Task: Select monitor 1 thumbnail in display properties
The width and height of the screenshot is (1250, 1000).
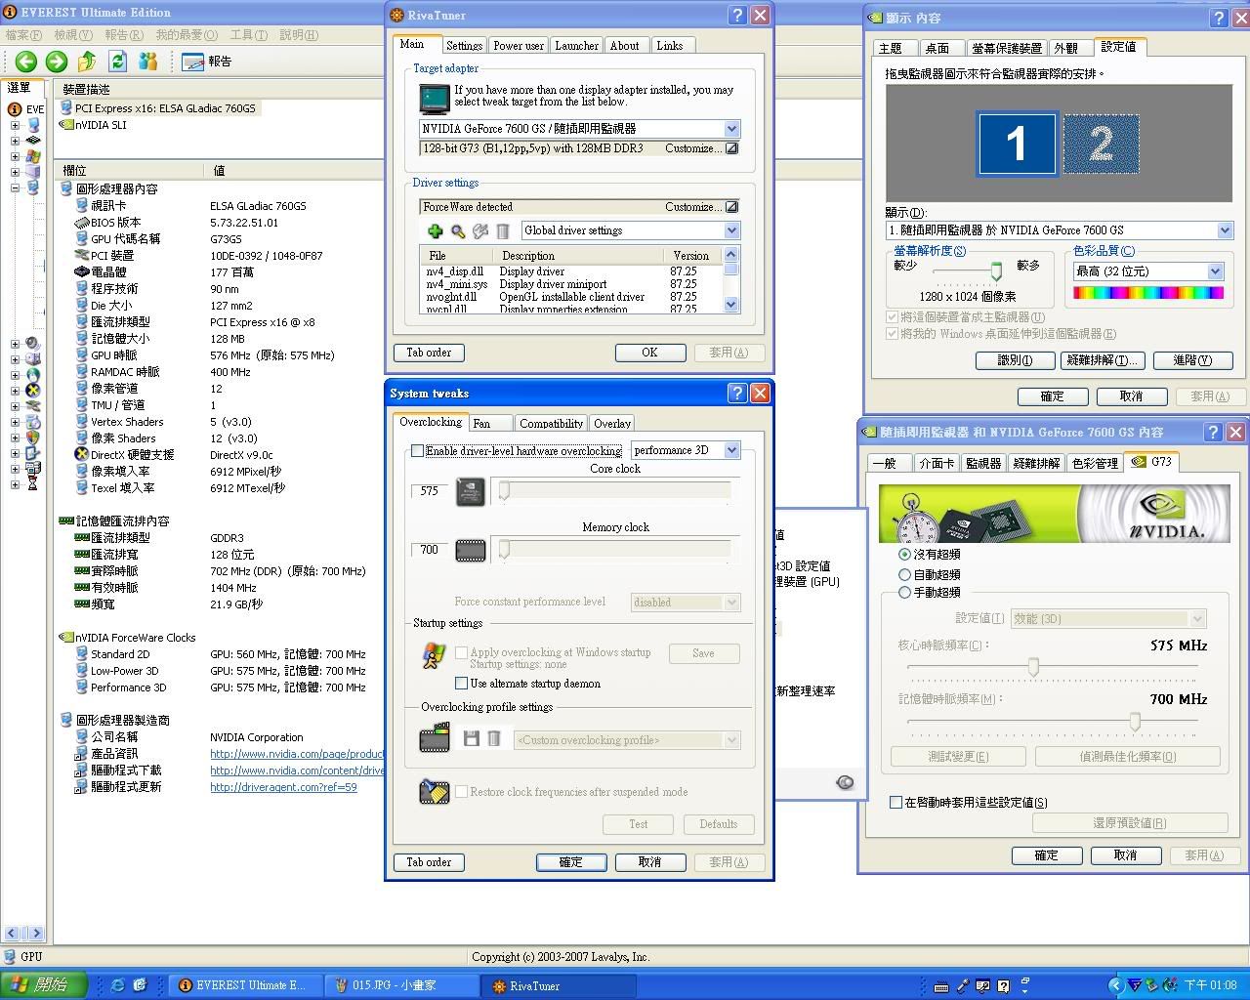Action: coord(1017,144)
